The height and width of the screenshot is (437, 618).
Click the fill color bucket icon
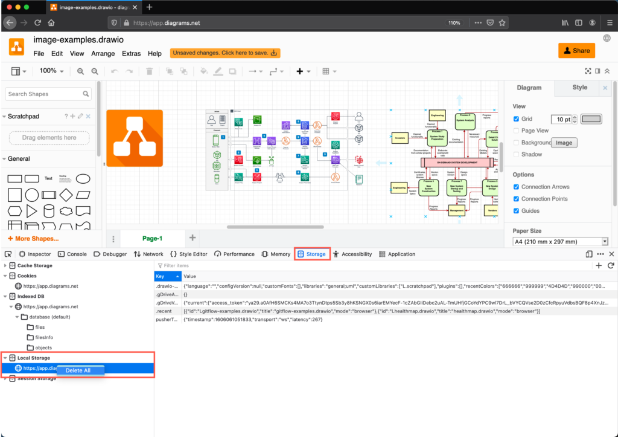coord(204,71)
